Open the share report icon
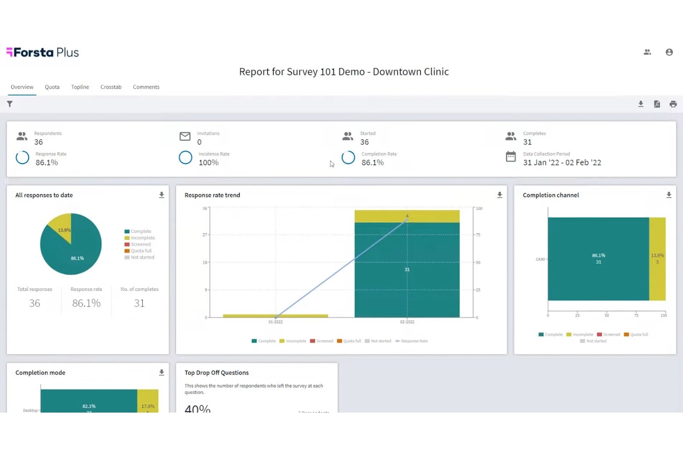 647,52
